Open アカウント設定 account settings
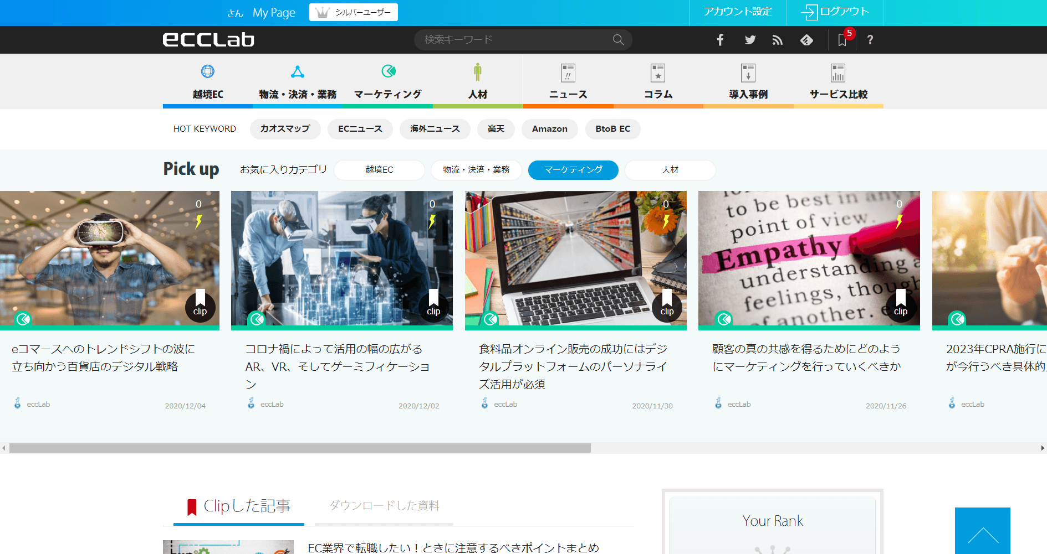1047x554 pixels. pos(737,12)
